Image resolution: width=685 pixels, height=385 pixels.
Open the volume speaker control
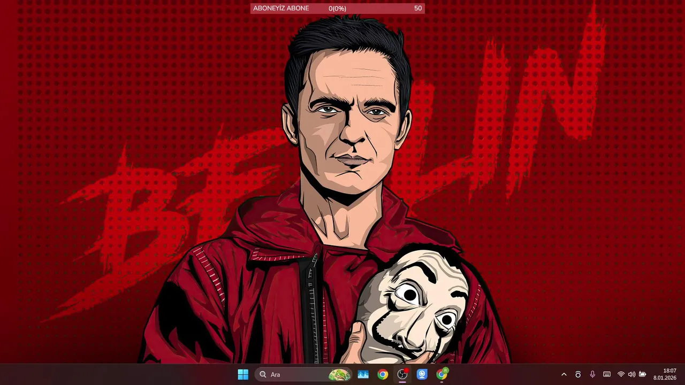tap(631, 374)
